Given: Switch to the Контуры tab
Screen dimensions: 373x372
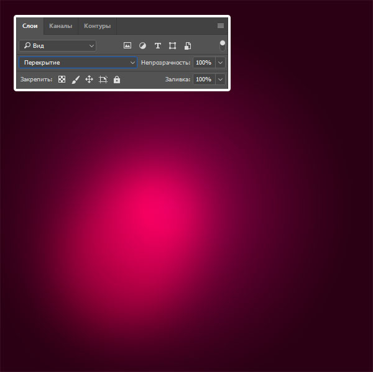Looking at the screenshot, I should (x=97, y=26).
